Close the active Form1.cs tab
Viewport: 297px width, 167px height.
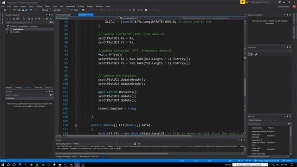point(92,15)
